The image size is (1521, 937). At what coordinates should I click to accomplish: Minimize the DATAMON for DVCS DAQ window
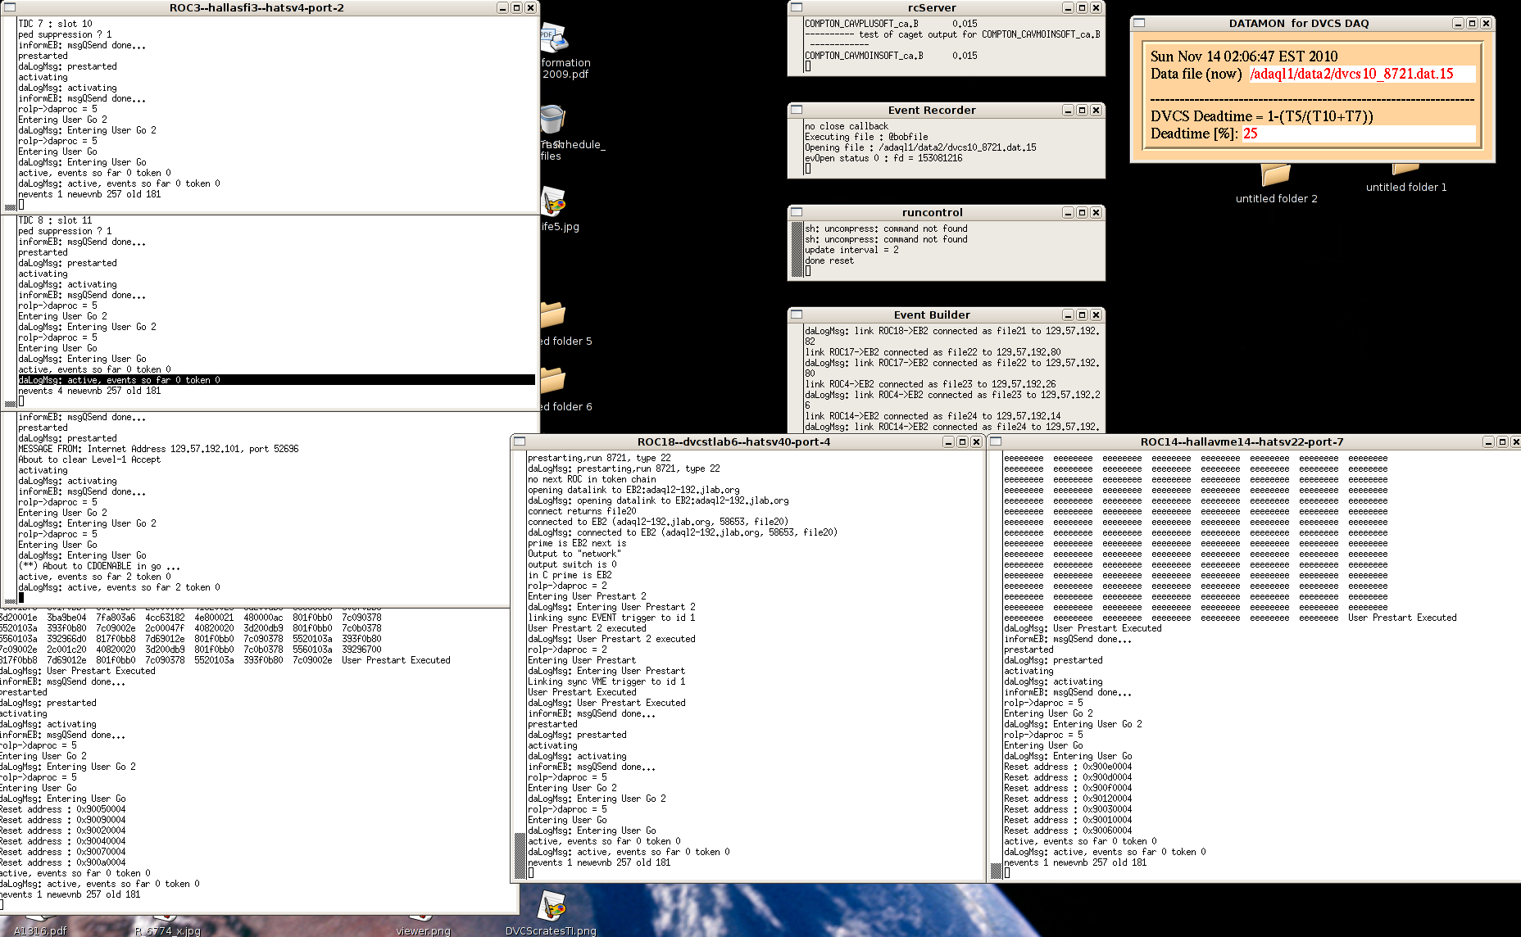(1458, 23)
